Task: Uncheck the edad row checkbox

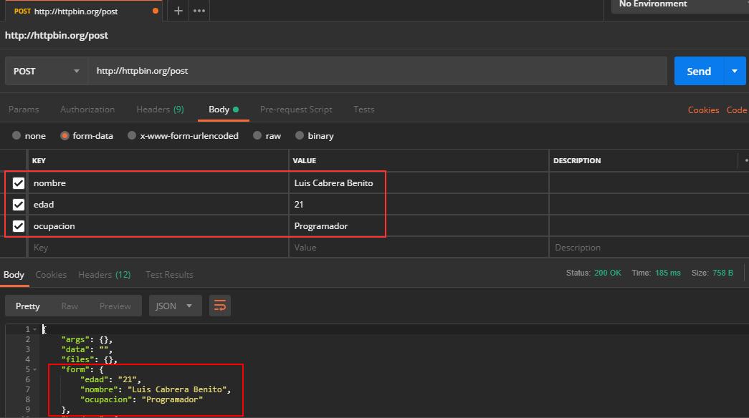Action: (x=19, y=205)
